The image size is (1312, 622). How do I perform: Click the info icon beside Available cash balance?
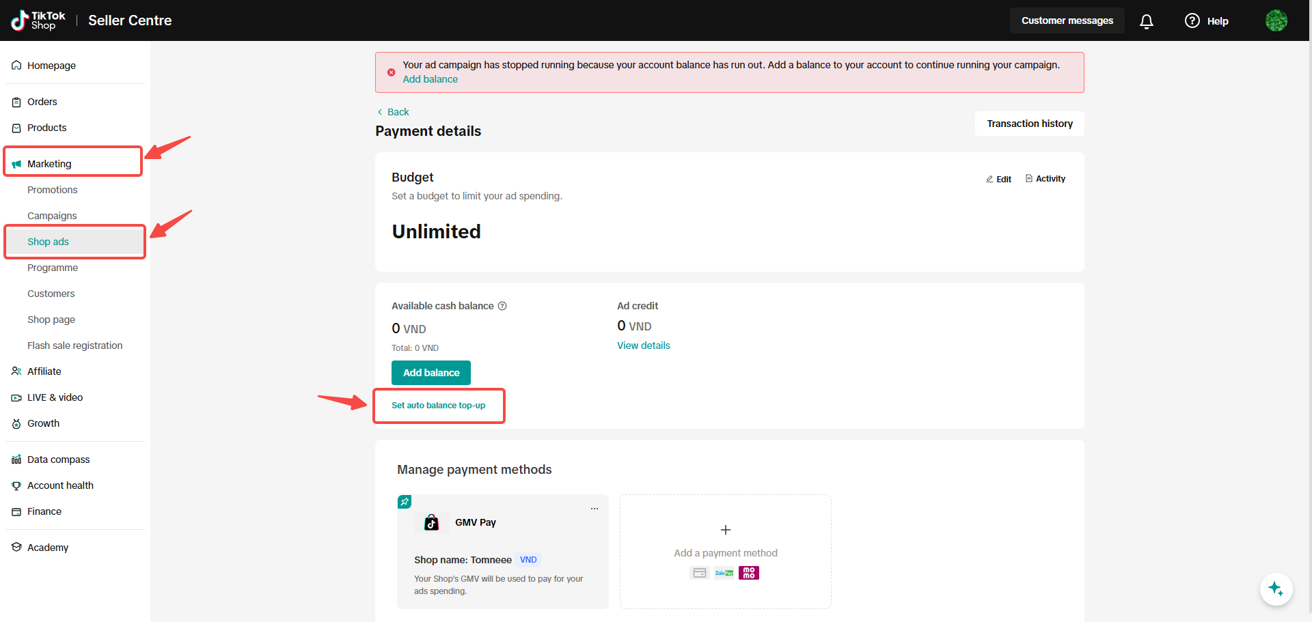tap(502, 306)
